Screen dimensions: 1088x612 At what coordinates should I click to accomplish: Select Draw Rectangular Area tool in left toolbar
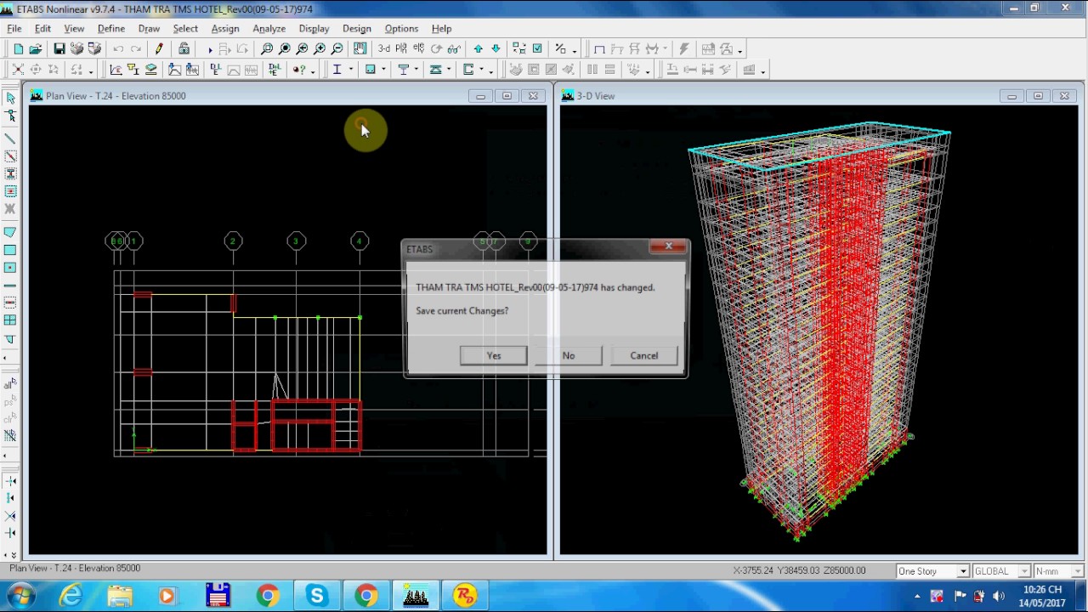(x=10, y=250)
